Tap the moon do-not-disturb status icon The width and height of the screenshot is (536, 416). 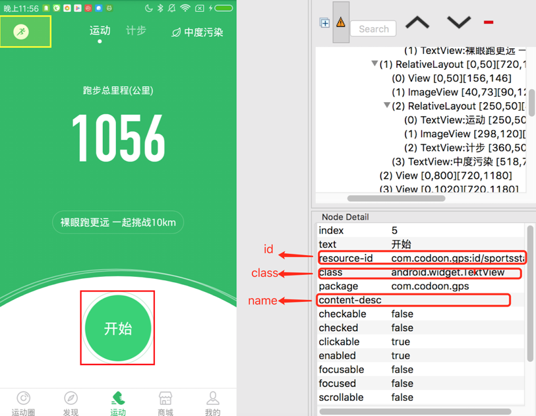point(148,8)
